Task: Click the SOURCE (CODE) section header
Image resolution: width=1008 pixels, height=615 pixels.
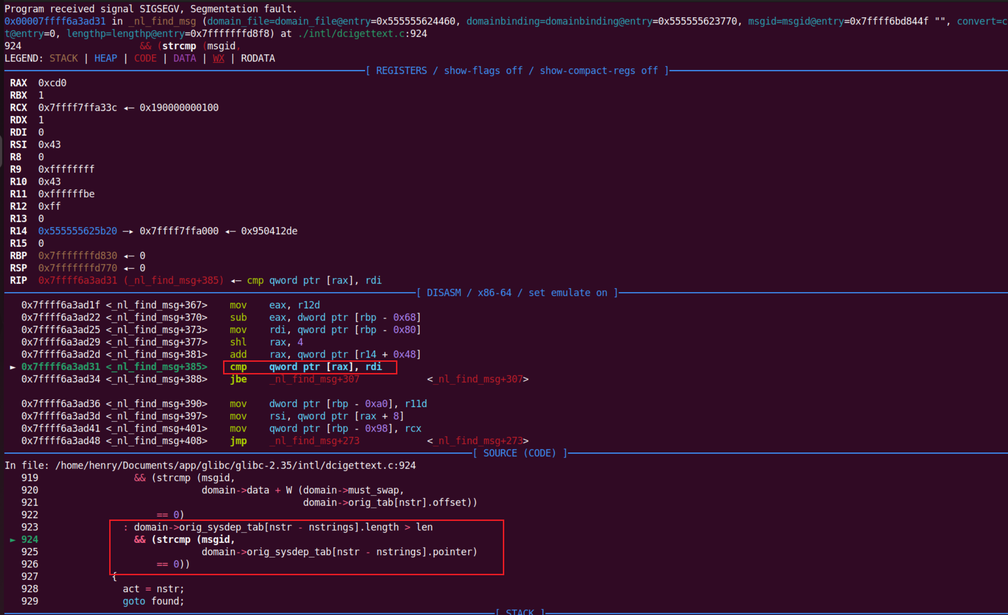Action: coord(519,453)
